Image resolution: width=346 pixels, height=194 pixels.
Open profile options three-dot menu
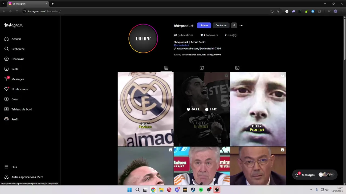(x=241, y=25)
